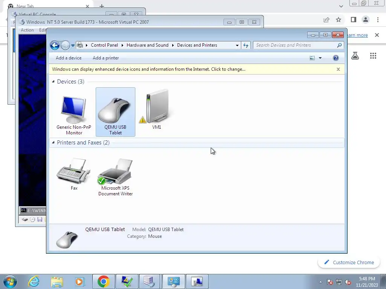386x289 pixels.
Task: Open the Google apps grid in Chrome
Action: coord(373,56)
